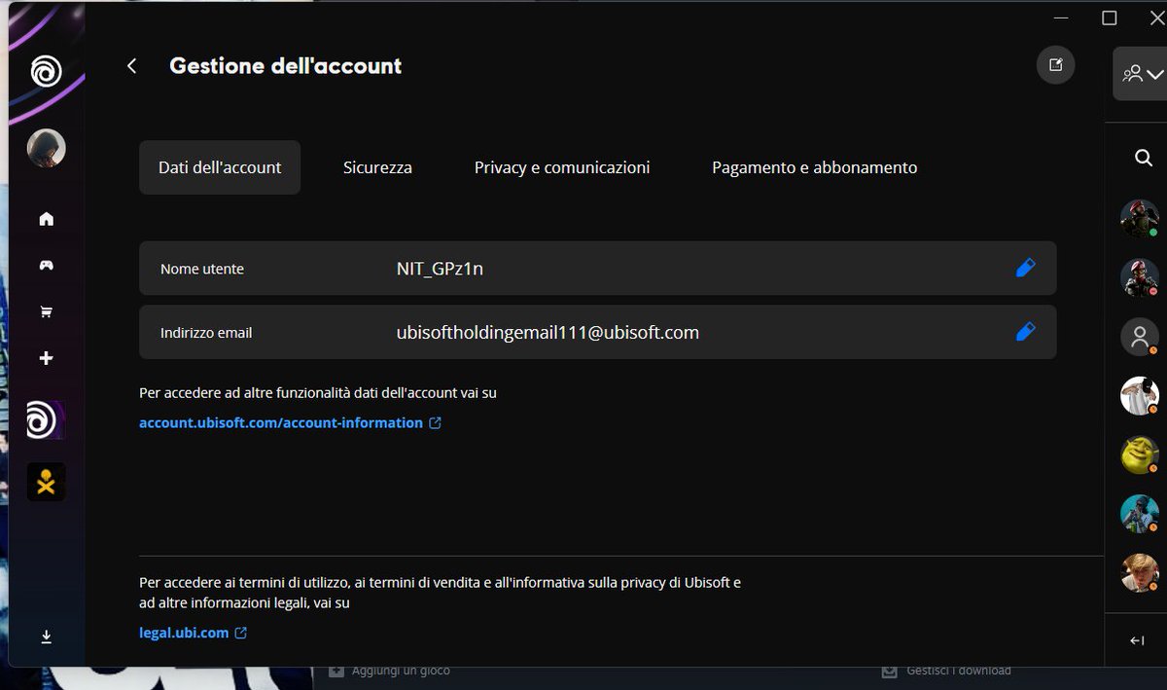Select the teal background friend avatar

[x=1140, y=514]
